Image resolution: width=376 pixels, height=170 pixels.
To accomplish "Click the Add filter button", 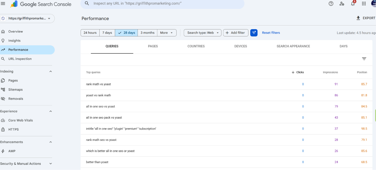I will pos(236,33).
